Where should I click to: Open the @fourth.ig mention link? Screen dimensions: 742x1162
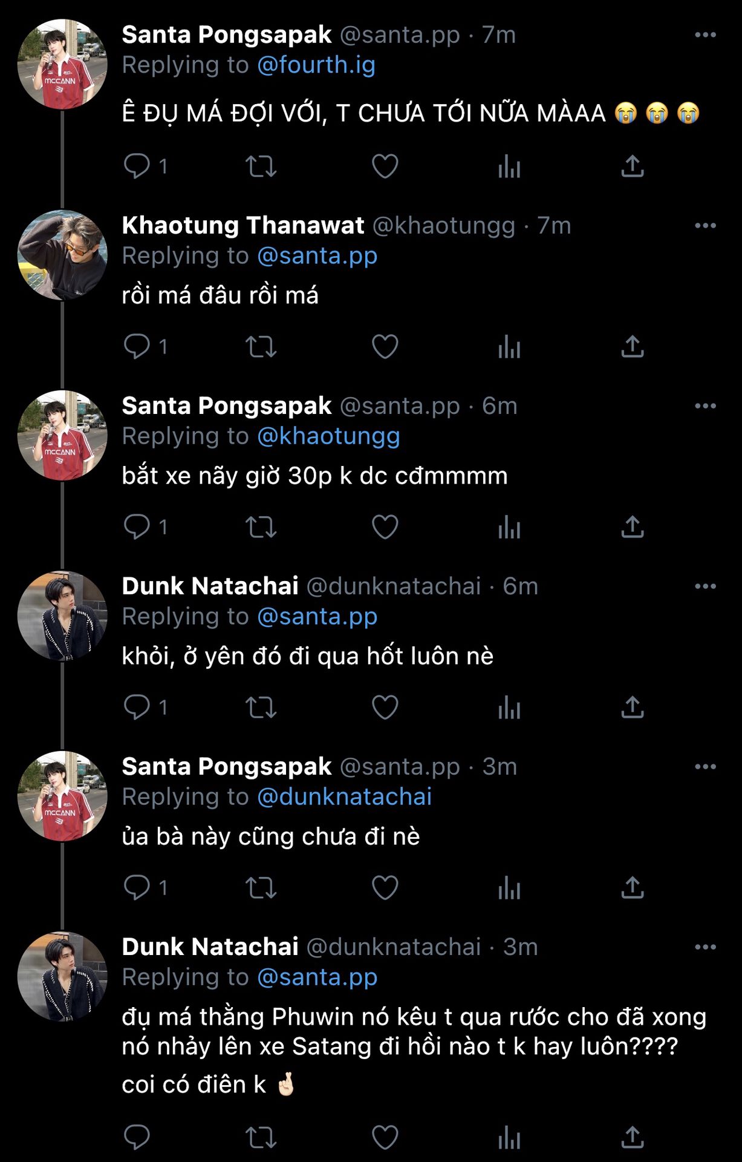tap(316, 65)
